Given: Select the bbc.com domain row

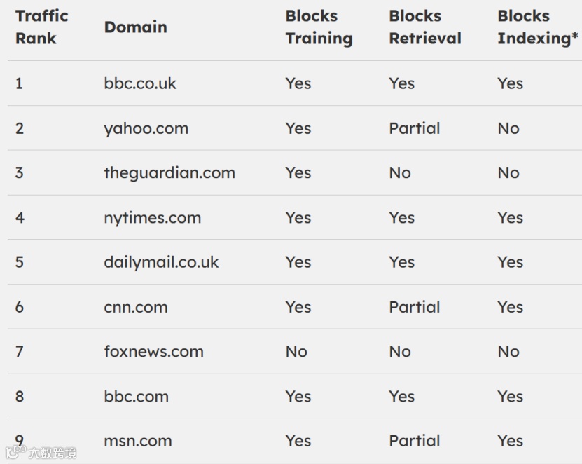Looking at the screenshot, I should (x=291, y=396).
